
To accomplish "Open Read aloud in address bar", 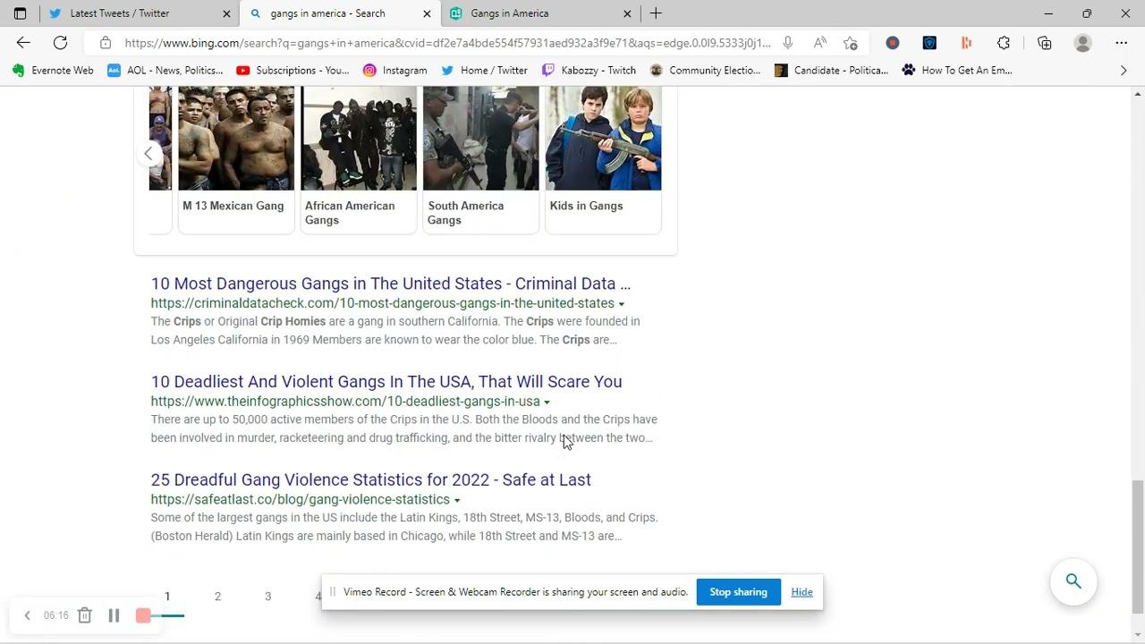I will click(819, 43).
